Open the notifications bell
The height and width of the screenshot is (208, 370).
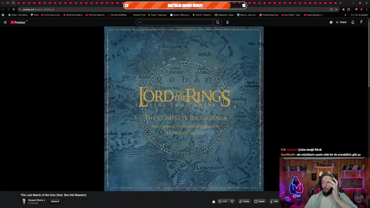click(353, 22)
